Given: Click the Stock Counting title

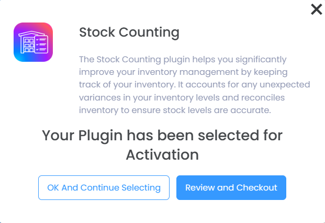Looking at the screenshot, I should click(129, 32).
